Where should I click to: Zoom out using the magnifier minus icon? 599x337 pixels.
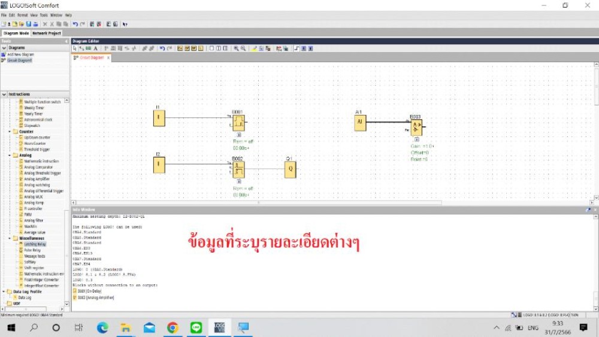tap(243, 48)
